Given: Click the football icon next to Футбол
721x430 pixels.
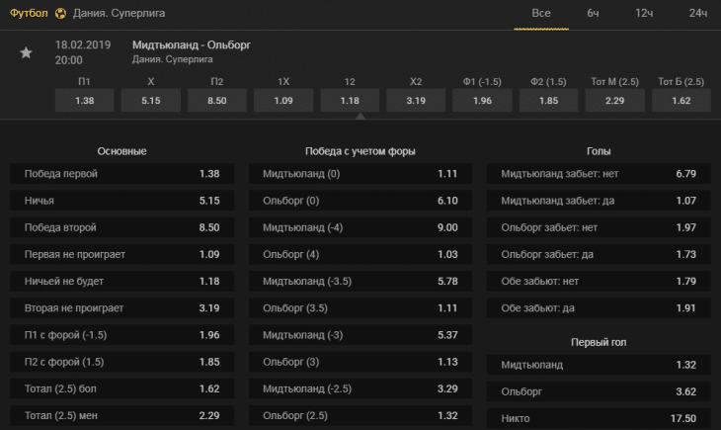Looking at the screenshot, I should pos(60,14).
